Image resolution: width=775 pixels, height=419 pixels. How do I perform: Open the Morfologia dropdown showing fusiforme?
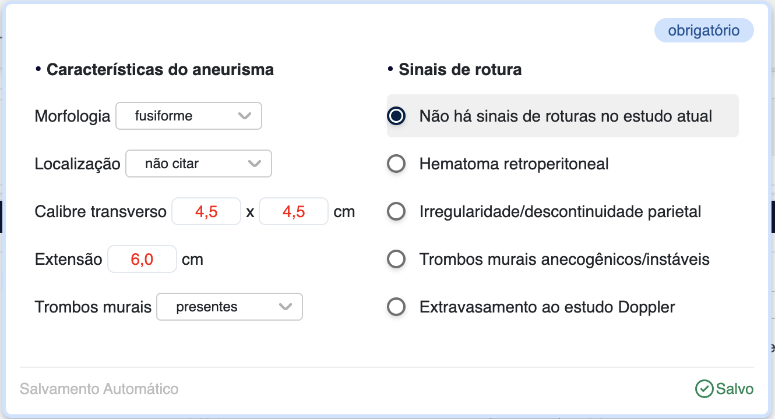(188, 116)
